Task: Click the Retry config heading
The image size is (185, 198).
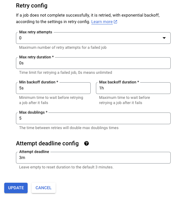Action: click(x=32, y=6)
